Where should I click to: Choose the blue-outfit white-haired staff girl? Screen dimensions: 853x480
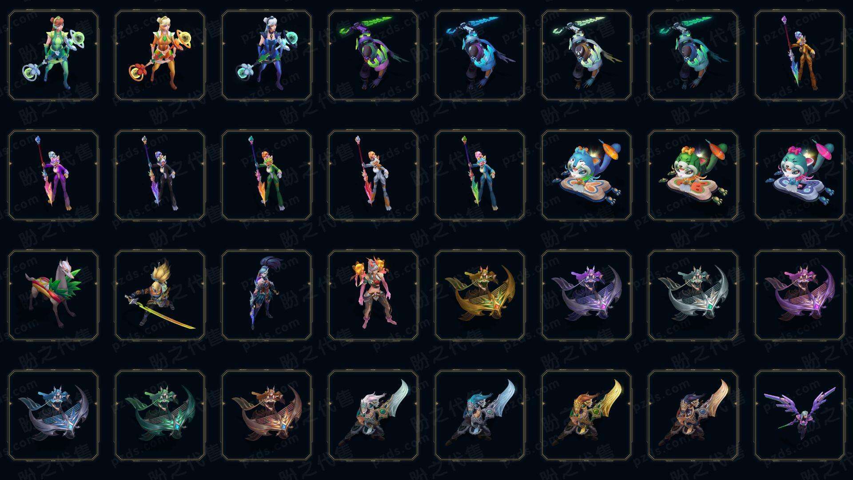pyautogui.click(x=267, y=56)
